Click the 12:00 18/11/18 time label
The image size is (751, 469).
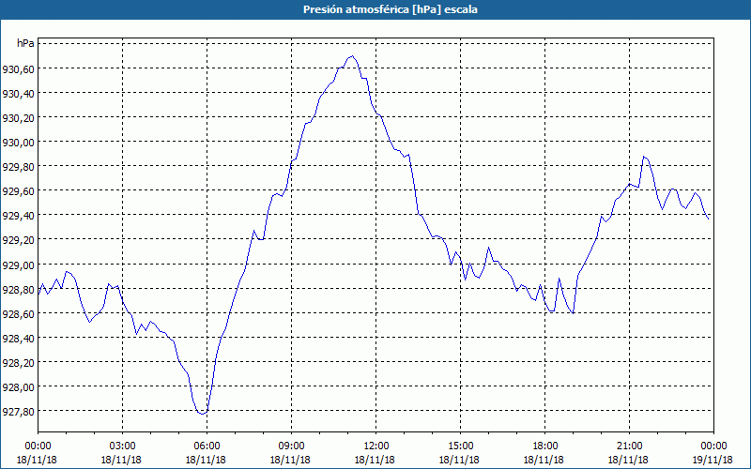pyautogui.click(x=375, y=453)
